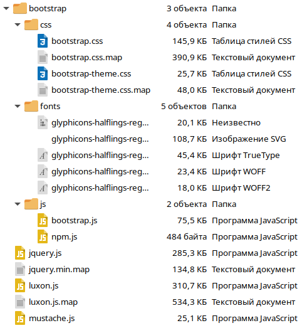The width and height of the screenshot is (302, 328).
Task: Collapse the fonts folder arrow
Action: [18, 106]
